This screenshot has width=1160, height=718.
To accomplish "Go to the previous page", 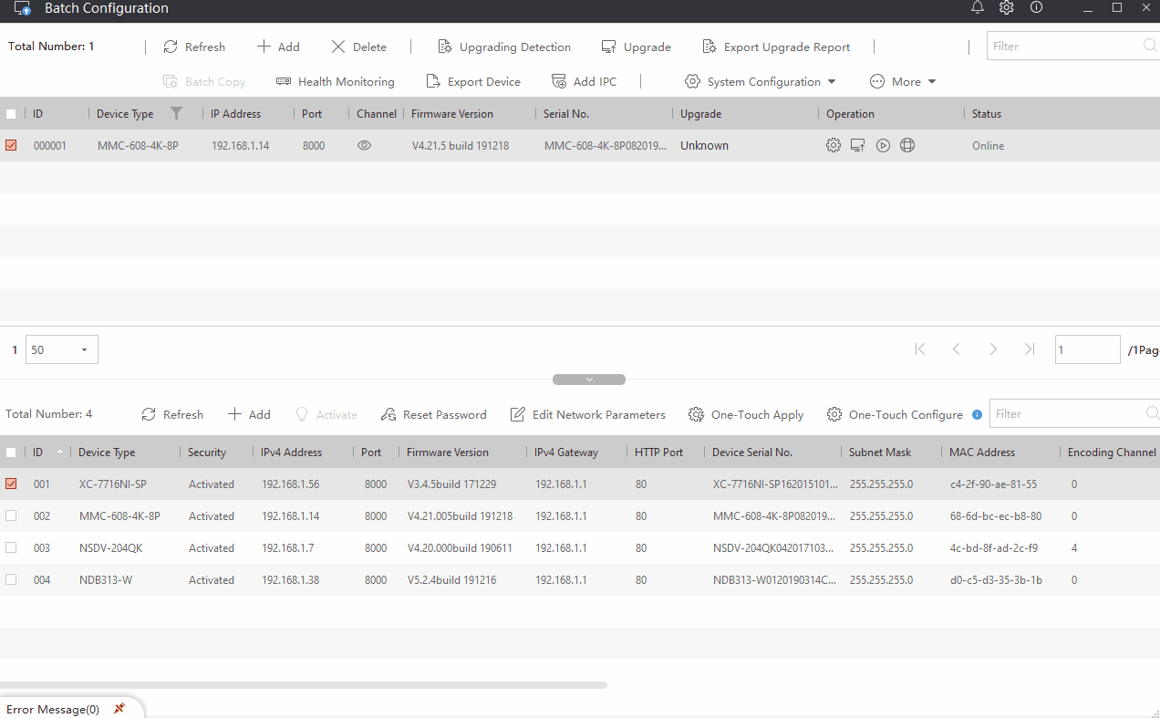I will coord(957,349).
